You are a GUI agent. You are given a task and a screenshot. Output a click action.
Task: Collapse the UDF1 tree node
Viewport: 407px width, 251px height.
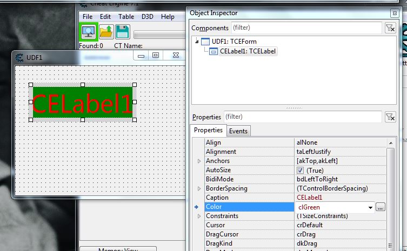point(196,41)
